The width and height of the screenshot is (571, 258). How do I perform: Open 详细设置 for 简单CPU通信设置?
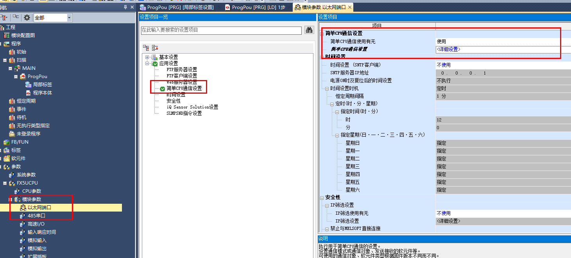(448, 49)
